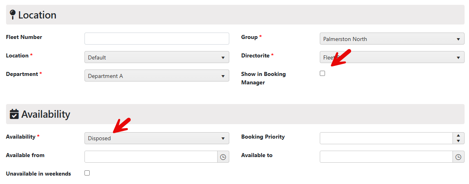Click the Available from date field
This screenshot has height=184, width=469.
pos(151,157)
